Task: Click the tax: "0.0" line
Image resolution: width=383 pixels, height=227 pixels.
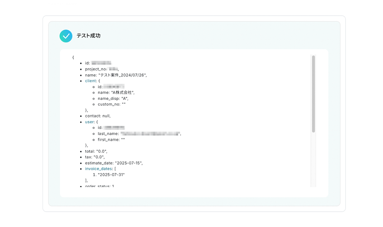Action: (x=95, y=157)
